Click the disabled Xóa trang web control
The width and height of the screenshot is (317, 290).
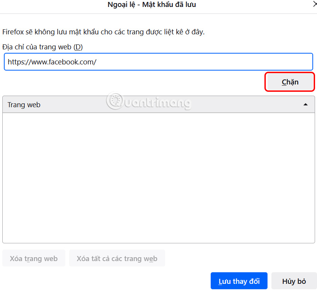click(x=34, y=258)
